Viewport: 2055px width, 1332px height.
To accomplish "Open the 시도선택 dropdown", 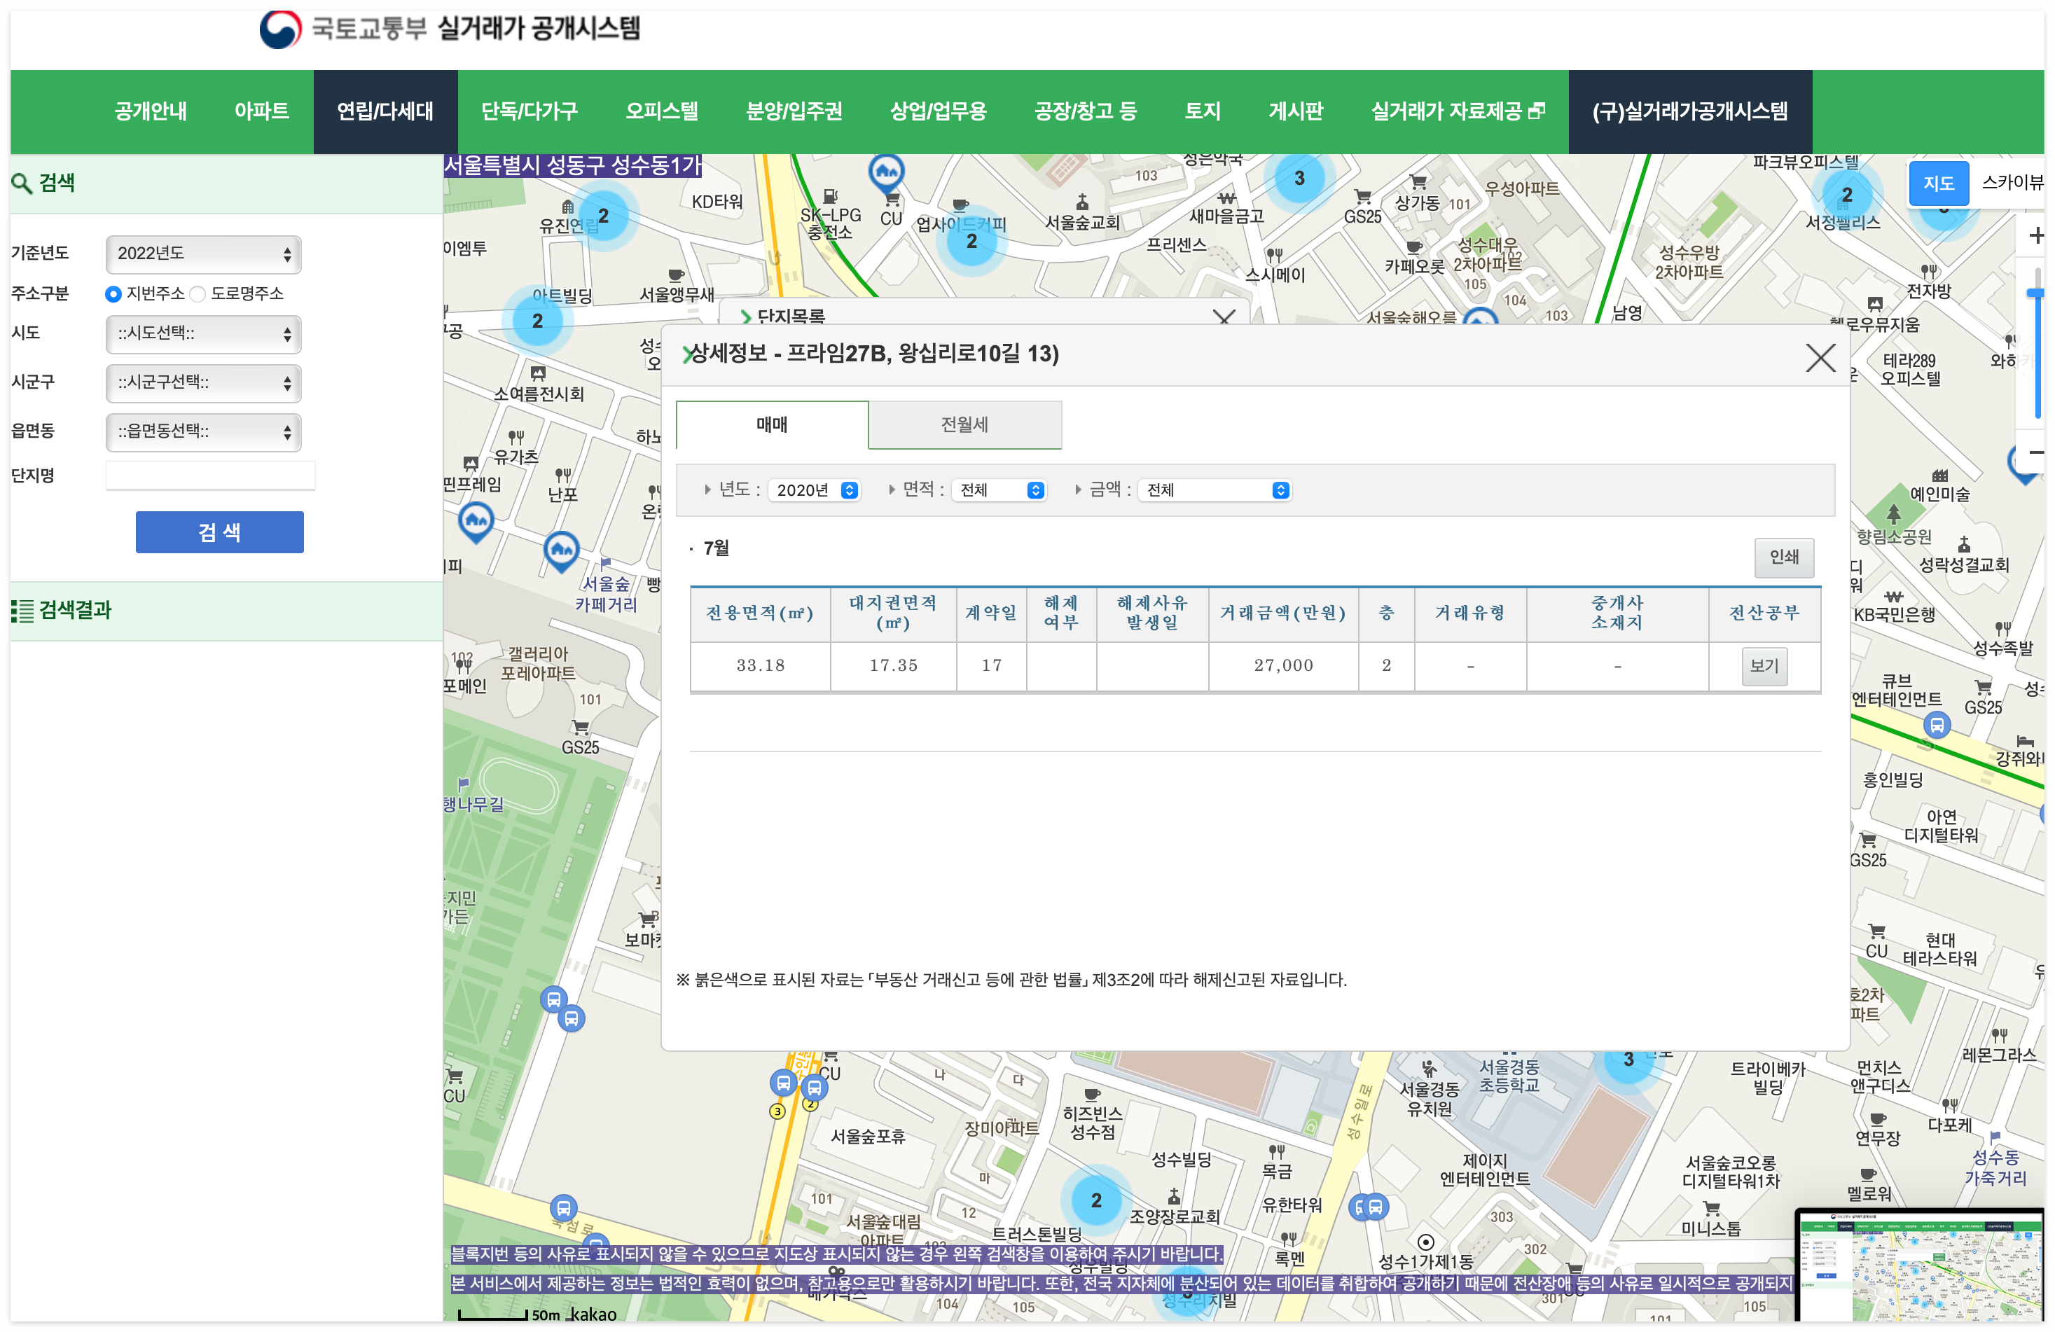I will [203, 334].
